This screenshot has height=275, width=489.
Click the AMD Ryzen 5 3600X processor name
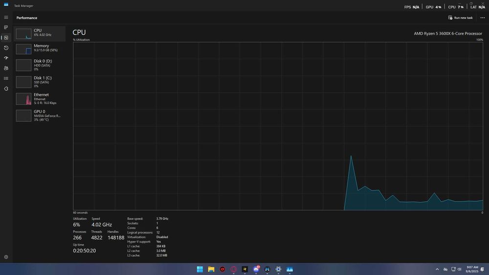click(x=448, y=33)
